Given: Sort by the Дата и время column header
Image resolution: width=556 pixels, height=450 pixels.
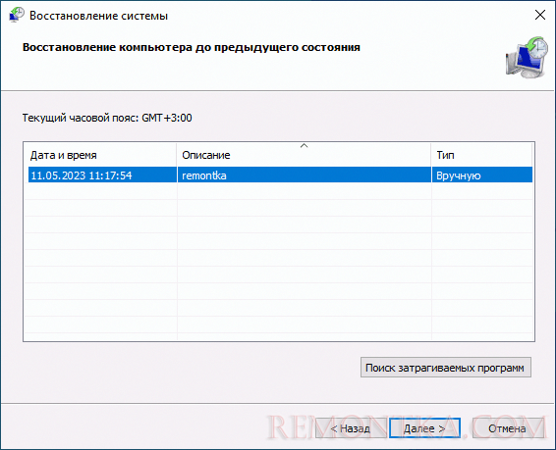Looking at the screenshot, I should [x=100, y=155].
